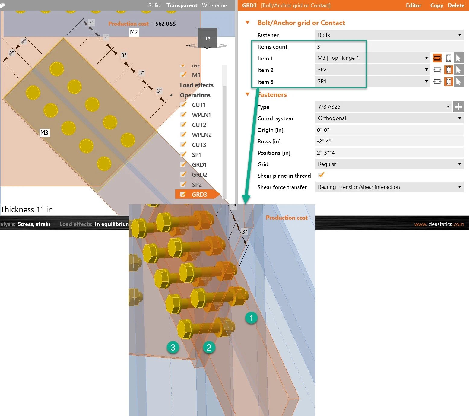Switch to Solid view mode

(x=154, y=5)
